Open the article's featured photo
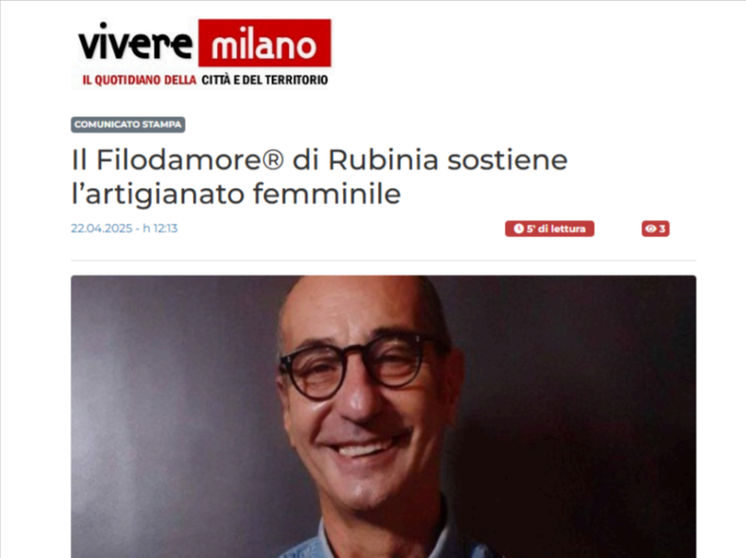 (384, 417)
